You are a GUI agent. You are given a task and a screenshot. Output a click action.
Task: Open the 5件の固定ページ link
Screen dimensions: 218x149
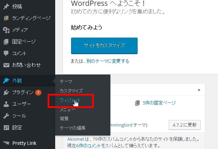tap(159, 103)
